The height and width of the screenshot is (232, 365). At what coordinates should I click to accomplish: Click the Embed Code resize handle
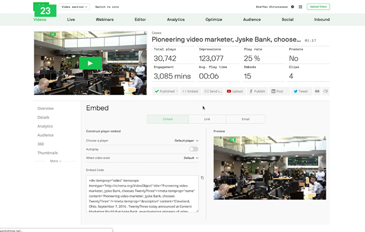(197, 211)
